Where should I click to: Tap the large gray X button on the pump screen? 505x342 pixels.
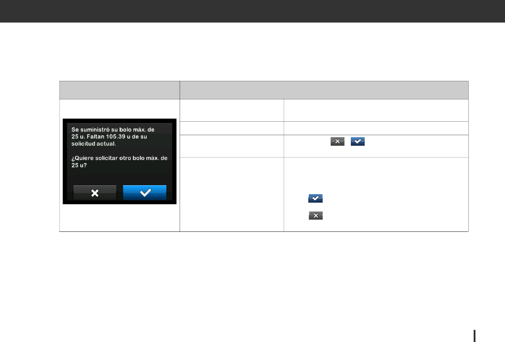[95, 193]
